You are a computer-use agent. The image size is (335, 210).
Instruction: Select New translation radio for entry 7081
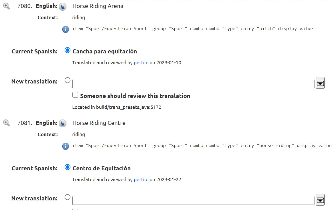click(x=67, y=197)
